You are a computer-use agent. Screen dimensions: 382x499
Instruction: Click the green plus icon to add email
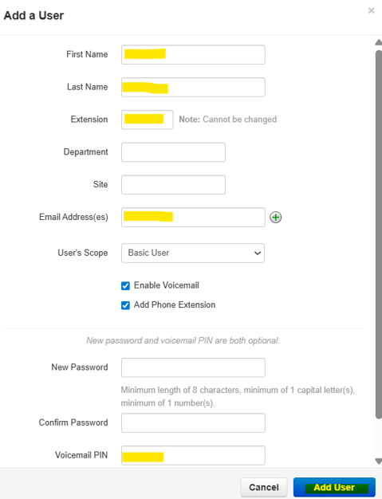click(276, 218)
